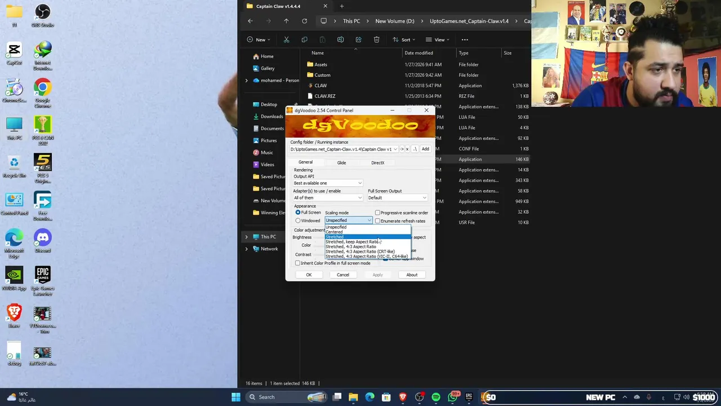Click the Delete trash icon in Explorer
The image size is (721, 406).
coord(376,39)
